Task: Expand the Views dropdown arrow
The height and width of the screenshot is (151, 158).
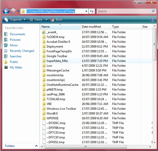Action: tap(46, 20)
